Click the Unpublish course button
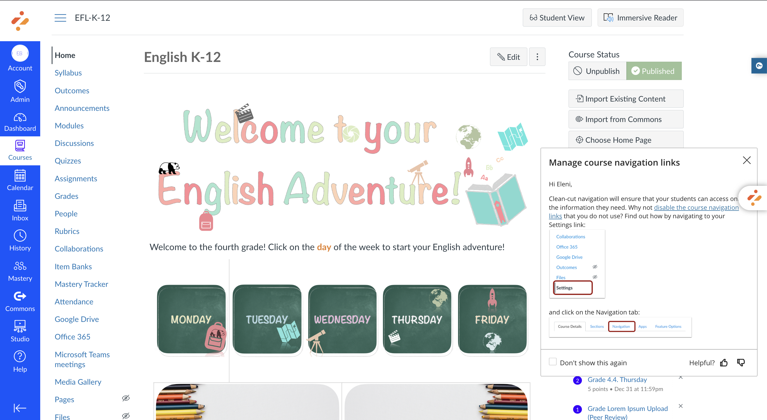This screenshot has height=420, width=767. (x=597, y=71)
